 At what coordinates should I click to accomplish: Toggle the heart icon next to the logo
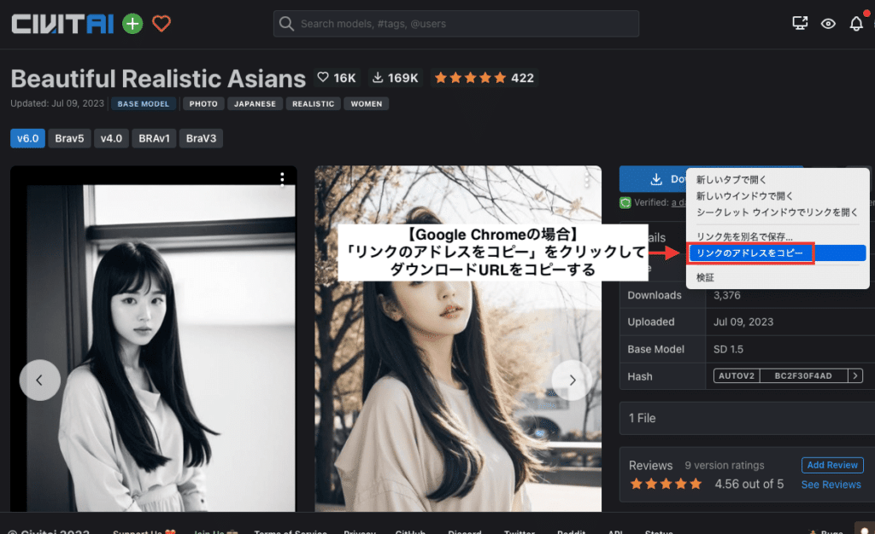click(x=161, y=23)
